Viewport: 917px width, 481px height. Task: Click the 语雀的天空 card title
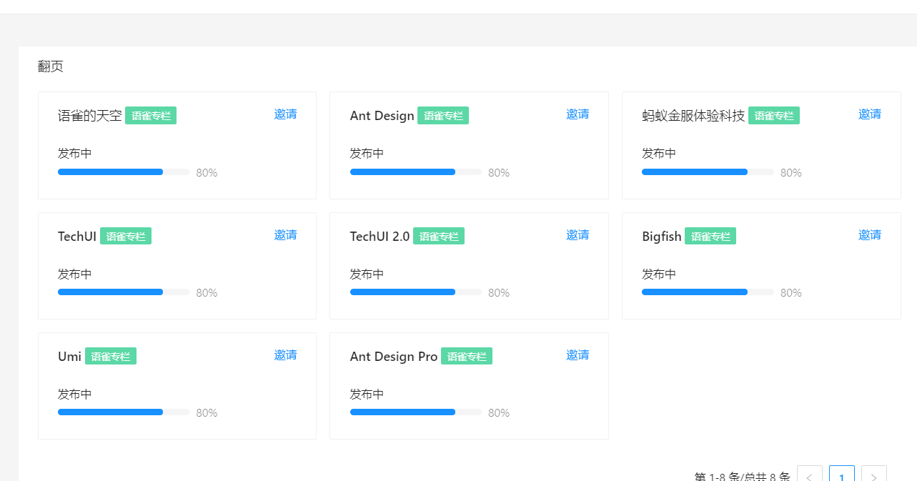(x=90, y=116)
